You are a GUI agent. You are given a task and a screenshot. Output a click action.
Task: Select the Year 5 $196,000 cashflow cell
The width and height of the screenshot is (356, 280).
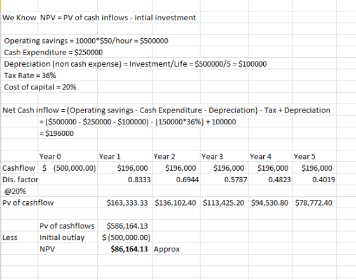click(x=317, y=168)
